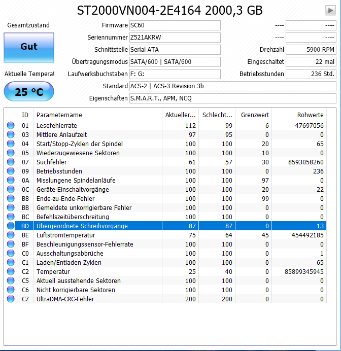Click the Eigenschaften field S.M.A.R.T., APM, NCQ
Image resolution: width=341 pixels, height=351 pixels.
[x=233, y=98]
